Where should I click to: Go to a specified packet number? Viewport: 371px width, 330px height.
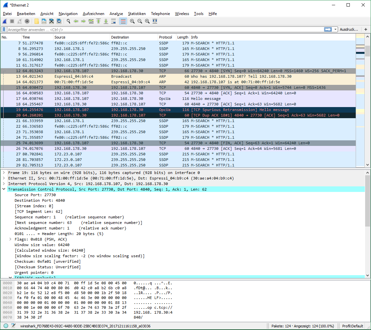(x=91, y=21)
